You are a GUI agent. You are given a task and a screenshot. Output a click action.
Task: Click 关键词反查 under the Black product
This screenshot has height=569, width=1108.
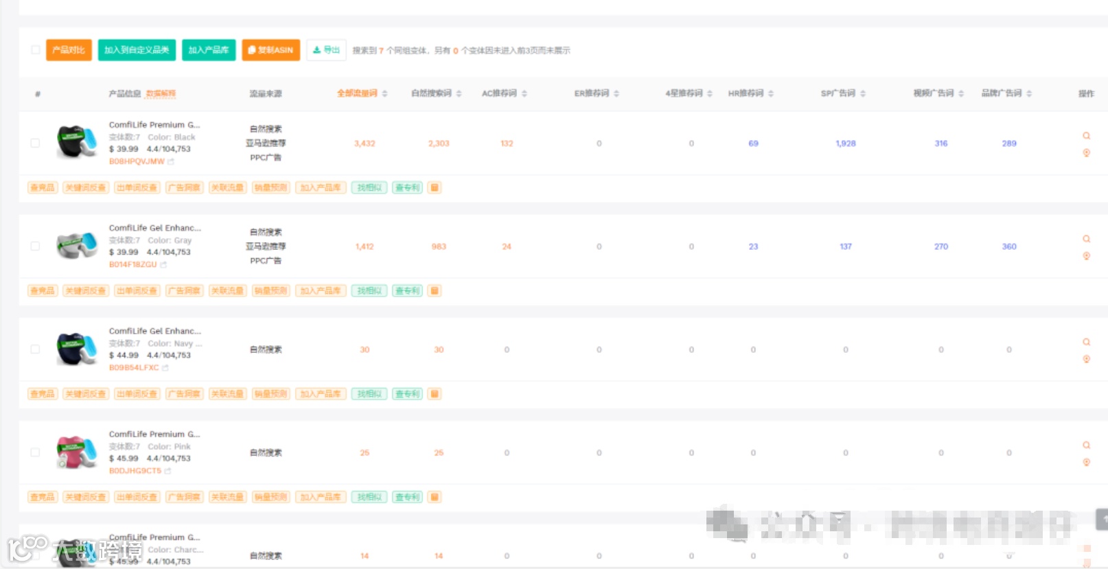pos(86,187)
